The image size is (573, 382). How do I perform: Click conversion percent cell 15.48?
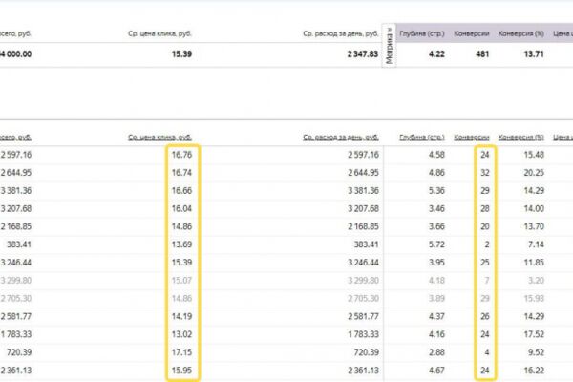point(534,155)
